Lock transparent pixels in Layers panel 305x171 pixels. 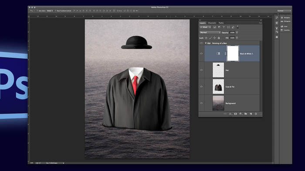(x=206, y=38)
